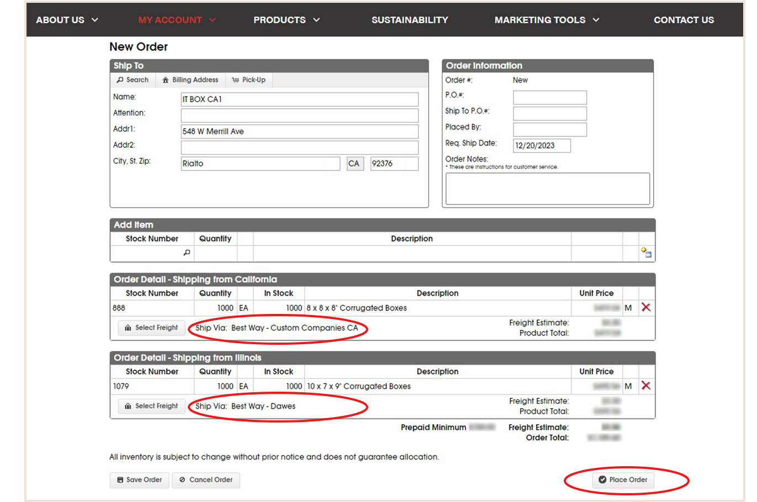Click the Ship To P.O.# input field
This screenshot has height=502, width=757.
pyautogui.click(x=550, y=114)
